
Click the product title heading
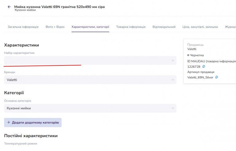59,6
